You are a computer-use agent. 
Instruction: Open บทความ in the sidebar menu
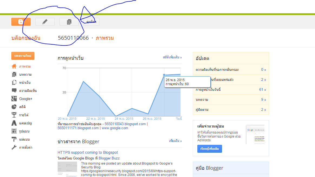click(25, 75)
